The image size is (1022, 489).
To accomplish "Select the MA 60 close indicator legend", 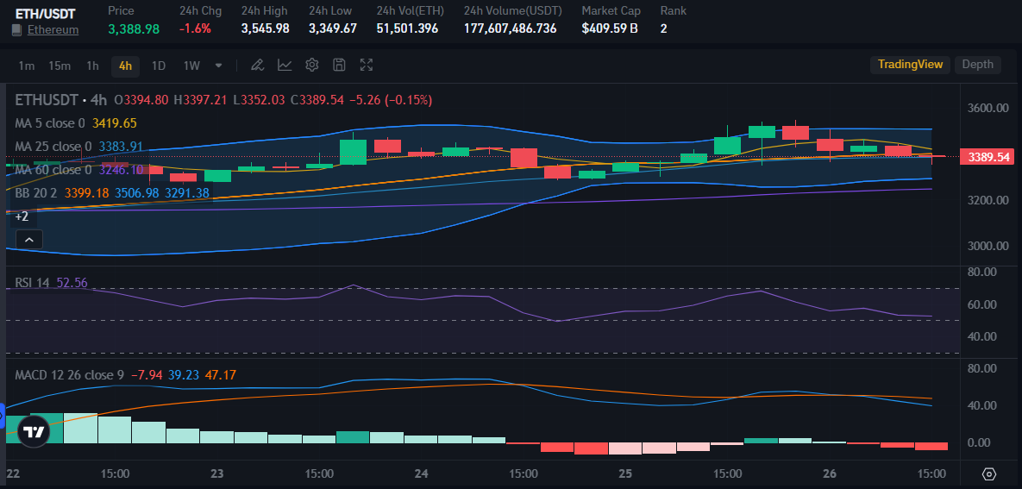I will [53, 170].
